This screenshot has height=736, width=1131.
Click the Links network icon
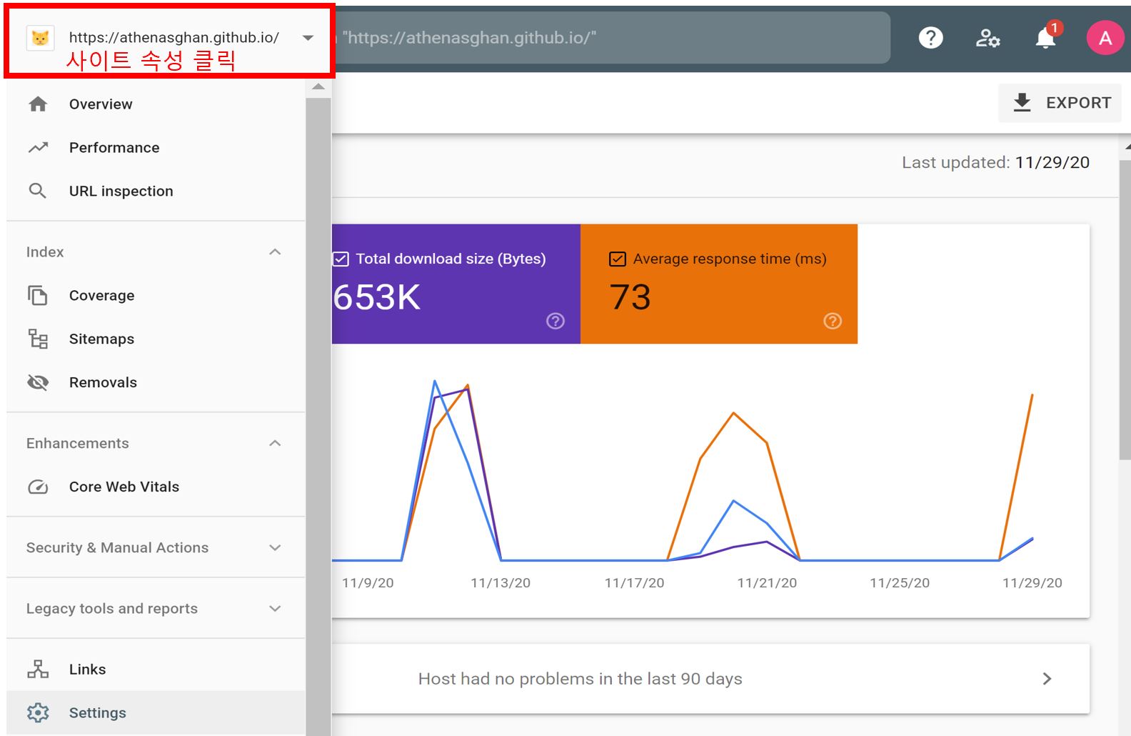tap(38, 670)
